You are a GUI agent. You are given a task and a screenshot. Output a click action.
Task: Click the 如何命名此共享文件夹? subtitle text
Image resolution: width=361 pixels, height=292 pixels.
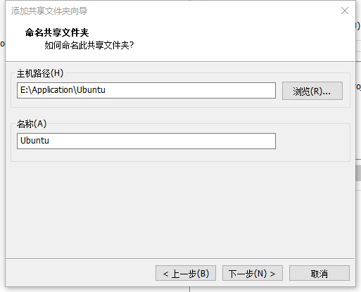pyautogui.click(x=89, y=45)
